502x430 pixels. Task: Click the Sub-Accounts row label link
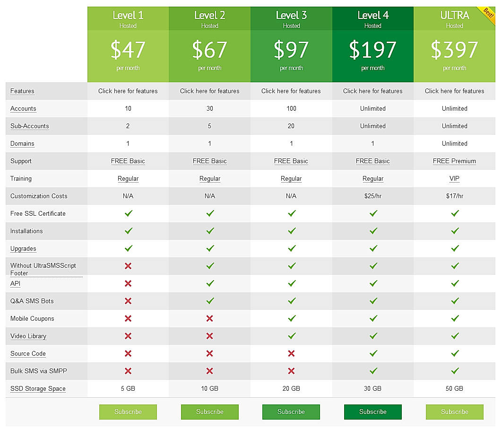[29, 126]
